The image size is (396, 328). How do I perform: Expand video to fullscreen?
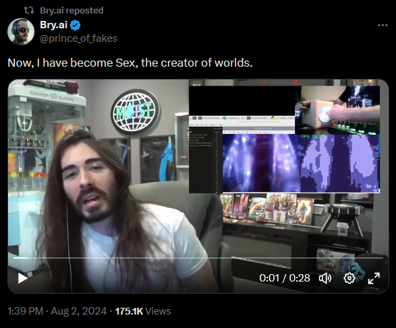point(374,278)
